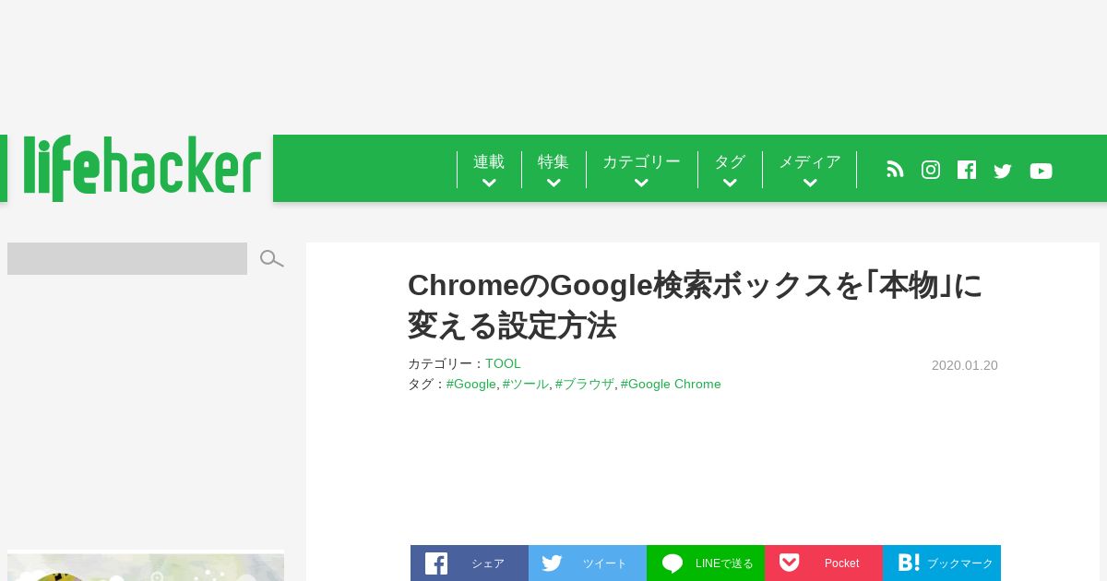The height and width of the screenshot is (581, 1107).
Task: Open the カテゴリー navigation item
Action: (x=641, y=161)
